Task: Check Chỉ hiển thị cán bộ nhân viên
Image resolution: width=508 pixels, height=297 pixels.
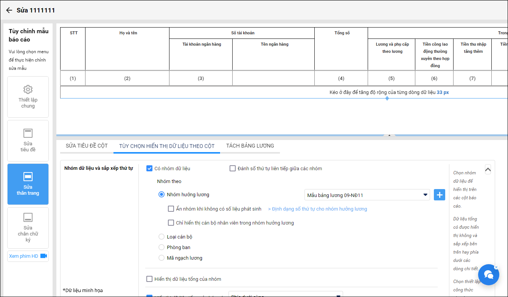Action: coord(171,223)
